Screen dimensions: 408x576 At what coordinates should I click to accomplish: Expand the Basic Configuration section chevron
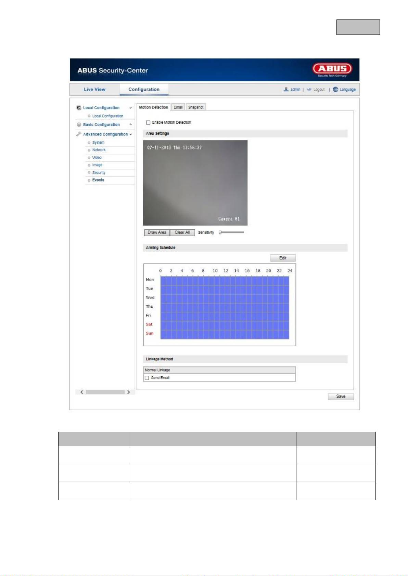(x=130, y=125)
